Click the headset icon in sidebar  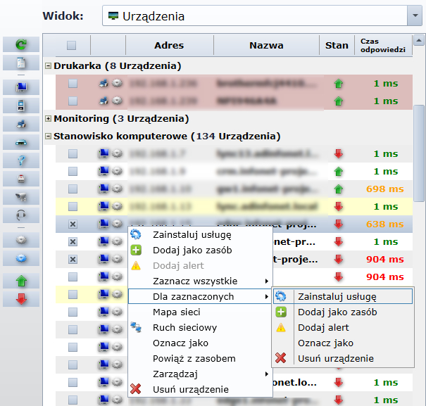[x=21, y=216]
